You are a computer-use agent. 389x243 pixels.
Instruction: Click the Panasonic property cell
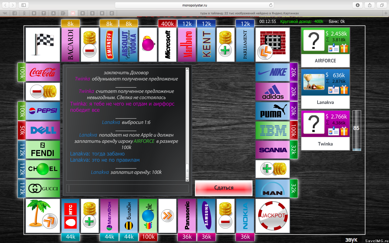pos(187,216)
